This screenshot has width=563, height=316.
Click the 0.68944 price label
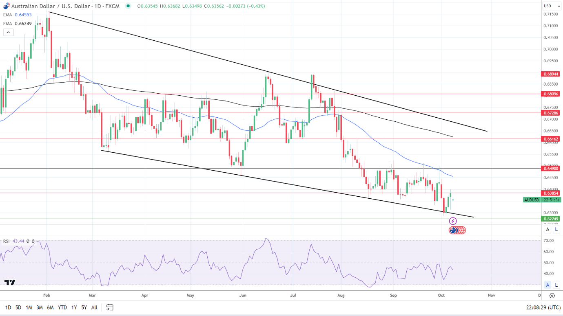(x=551, y=74)
